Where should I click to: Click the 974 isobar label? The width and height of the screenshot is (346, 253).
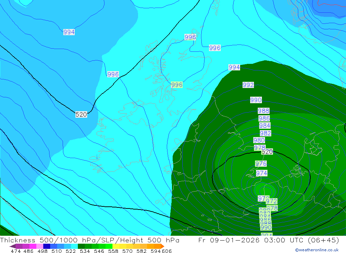click(262, 173)
